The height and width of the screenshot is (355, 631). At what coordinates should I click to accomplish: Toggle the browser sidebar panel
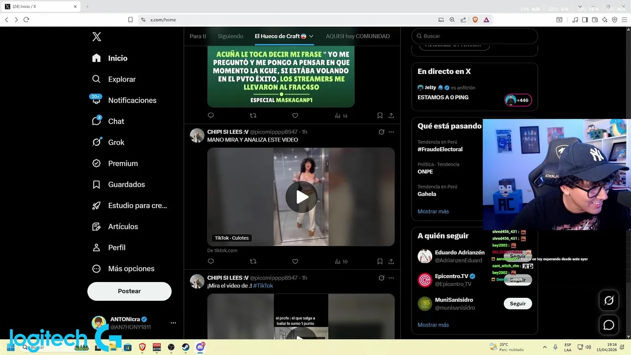pyautogui.click(x=585, y=20)
